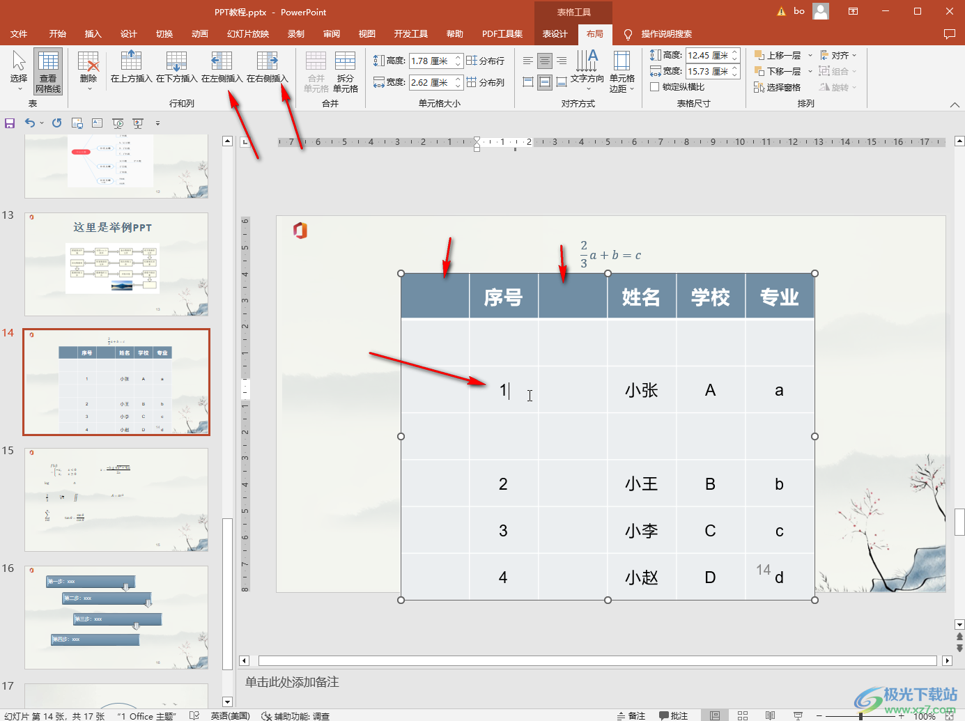
Task: Distribute rows evenly (分布行)
Action: coord(486,61)
